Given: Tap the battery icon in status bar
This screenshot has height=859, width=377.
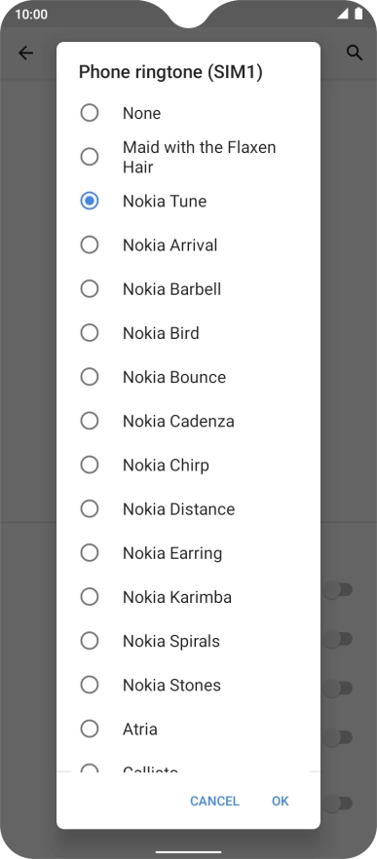Looking at the screenshot, I should click(358, 14).
